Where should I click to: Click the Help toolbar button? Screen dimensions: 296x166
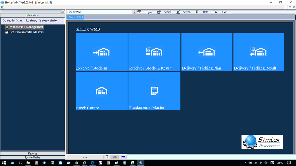202,12
